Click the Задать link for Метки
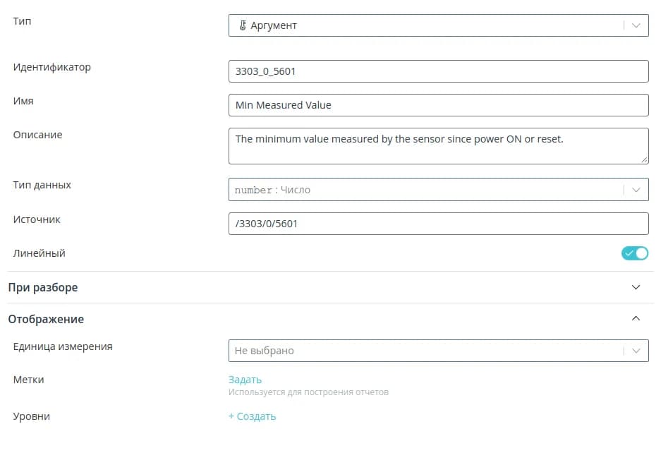 tap(245, 380)
